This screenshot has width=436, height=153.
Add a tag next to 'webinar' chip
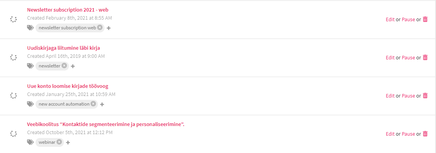(x=68, y=143)
